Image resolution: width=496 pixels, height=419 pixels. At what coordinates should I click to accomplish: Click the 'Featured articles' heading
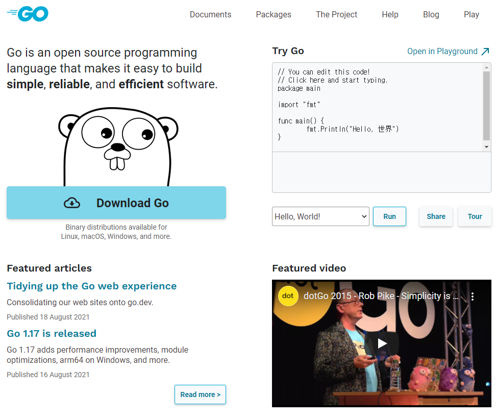49,268
